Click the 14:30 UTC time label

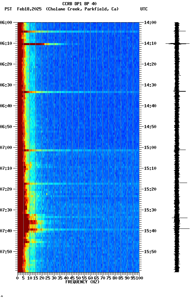point(150,85)
